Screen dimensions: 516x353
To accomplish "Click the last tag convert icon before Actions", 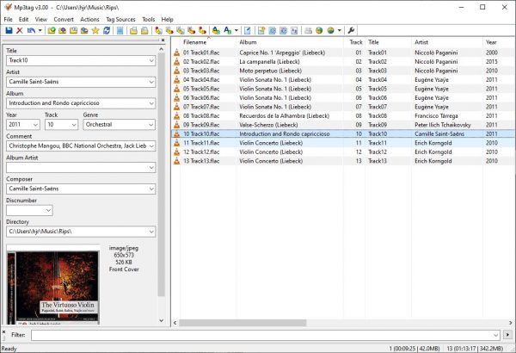I will (202, 31).
